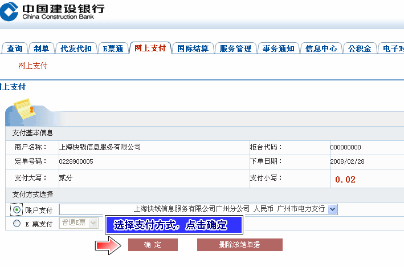
Task: Switch to the 服务管理 tab
Action: tap(235, 48)
